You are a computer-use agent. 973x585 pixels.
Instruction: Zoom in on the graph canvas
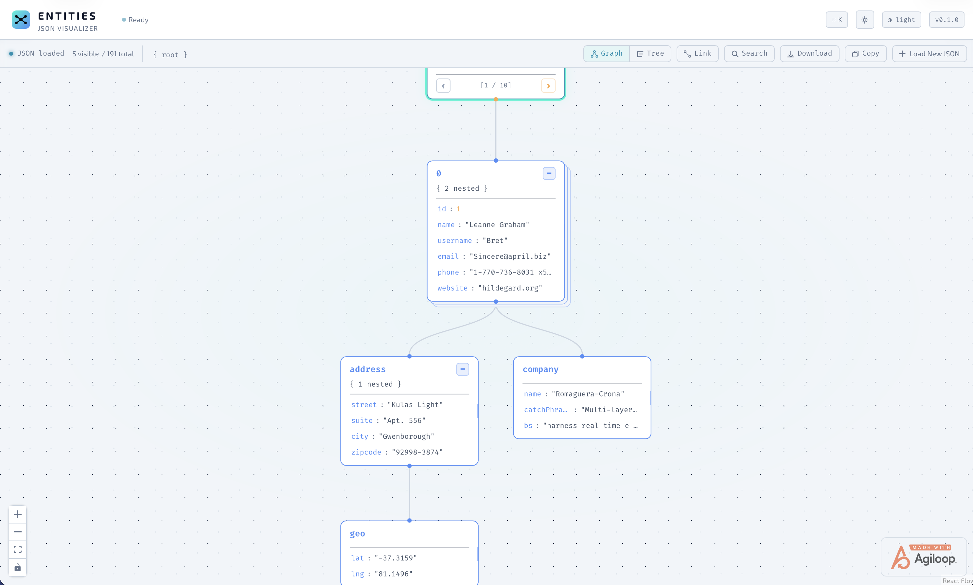(17, 514)
